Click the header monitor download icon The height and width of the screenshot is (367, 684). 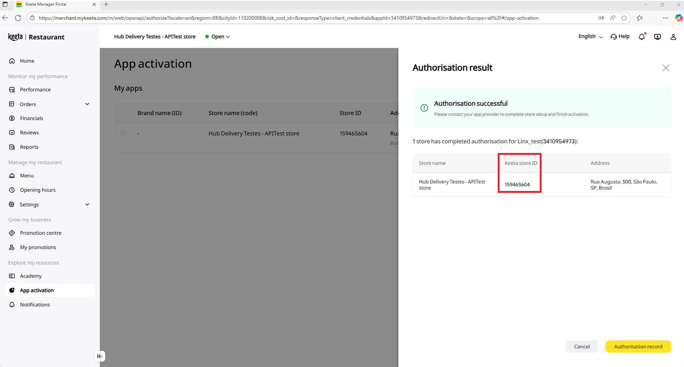pyautogui.click(x=657, y=37)
